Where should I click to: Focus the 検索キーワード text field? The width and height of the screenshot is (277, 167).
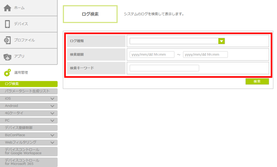(164, 68)
